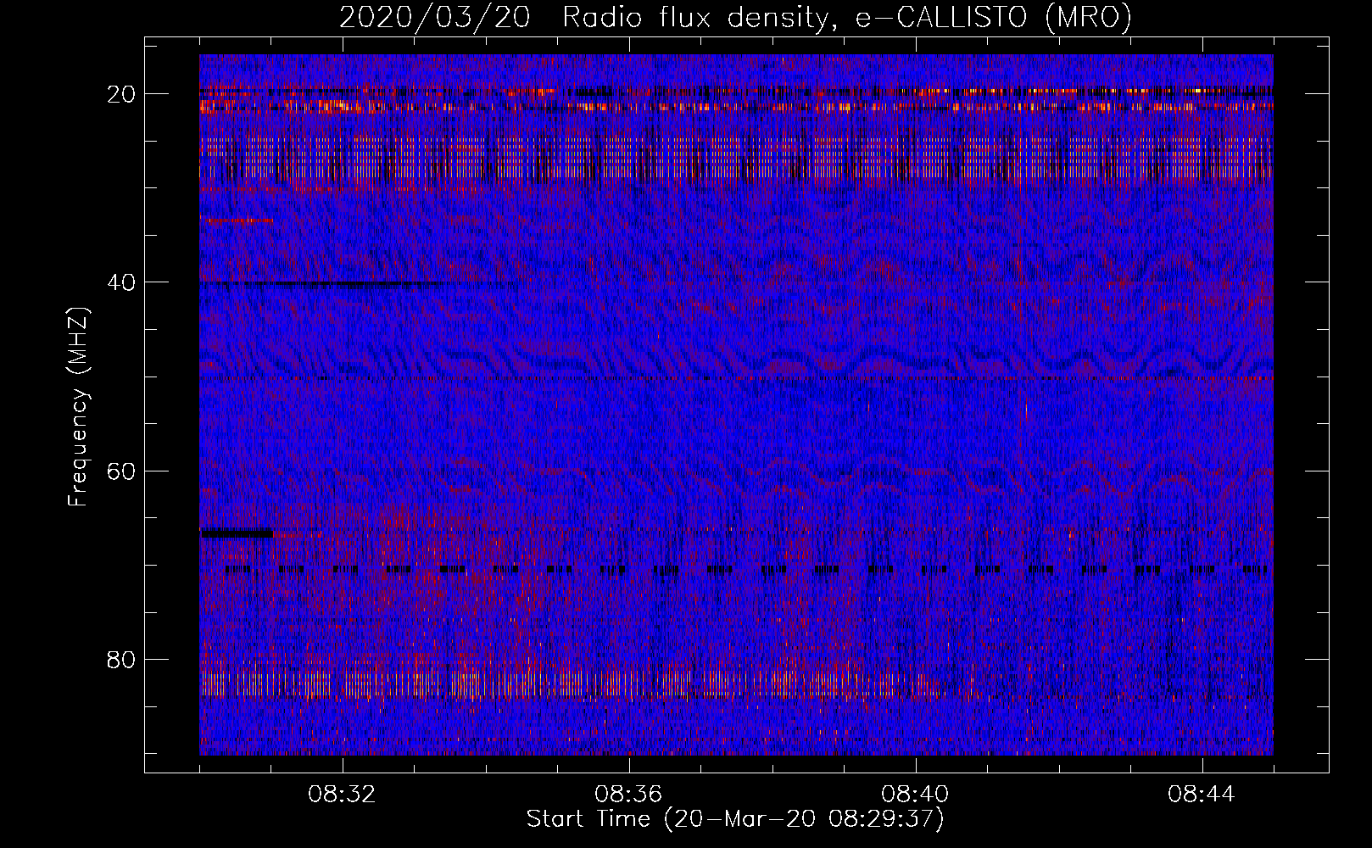Image resolution: width=1372 pixels, height=848 pixels.
Task: Click the 08:32 time tick label
Action: [x=343, y=795]
